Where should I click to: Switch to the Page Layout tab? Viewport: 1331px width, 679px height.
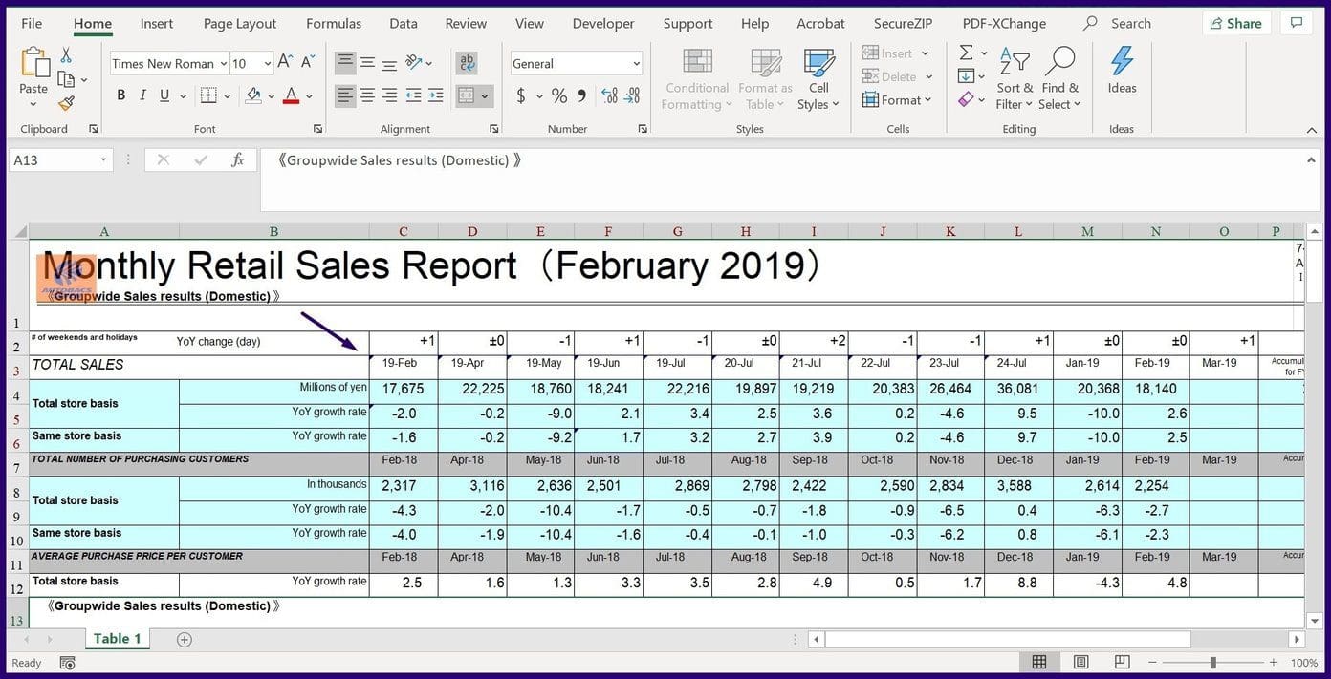240,23
